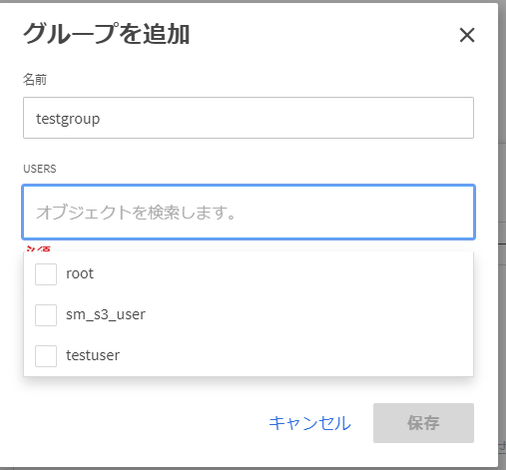The height and width of the screenshot is (470, 506).
Task: Click the グループを追加 dialog title
Action: [107, 34]
